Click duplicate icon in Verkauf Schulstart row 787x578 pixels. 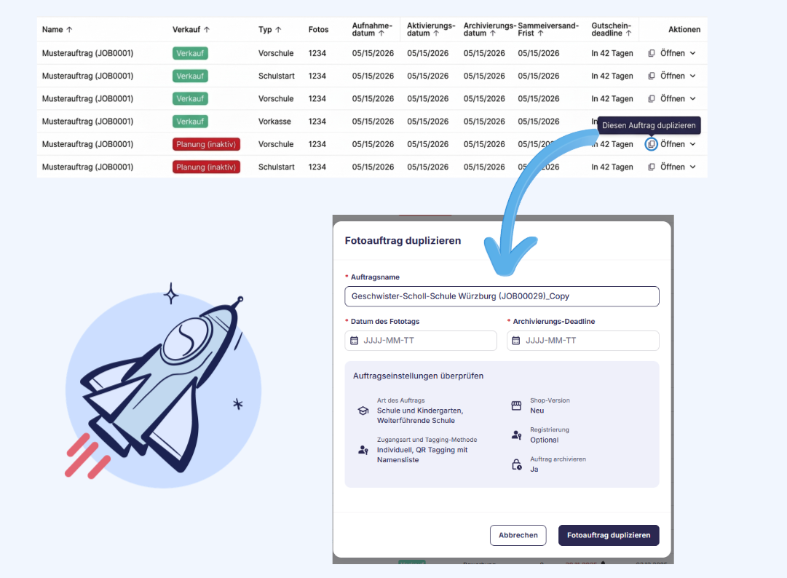point(651,76)
